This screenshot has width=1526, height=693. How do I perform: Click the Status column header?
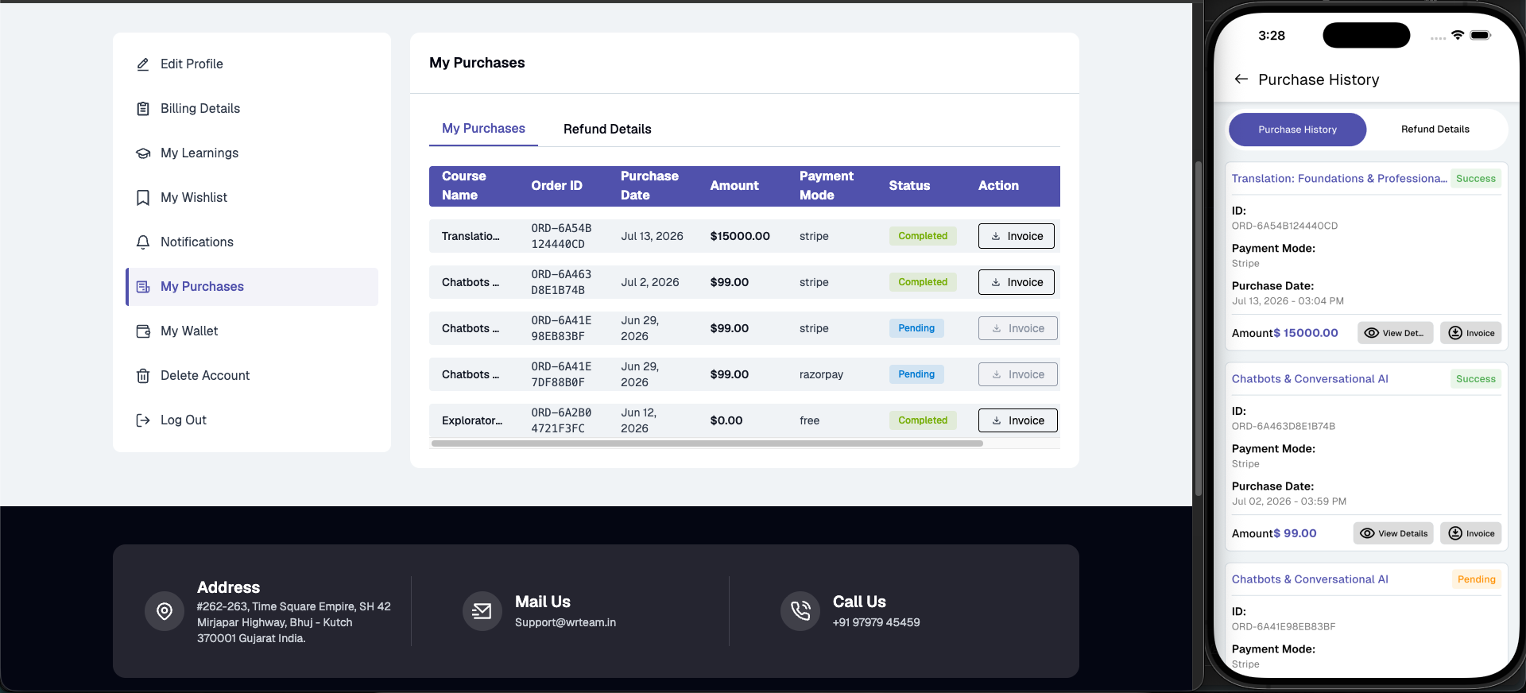tap(909, 186)
